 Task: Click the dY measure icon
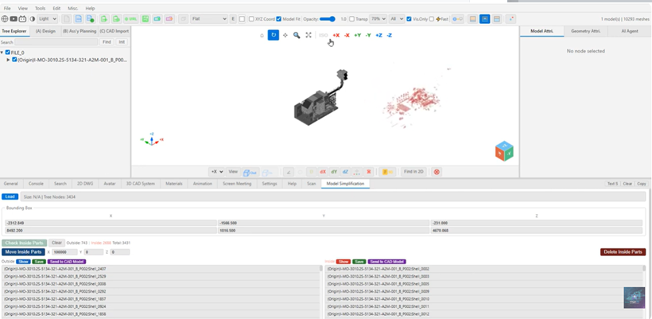[334, 172]
